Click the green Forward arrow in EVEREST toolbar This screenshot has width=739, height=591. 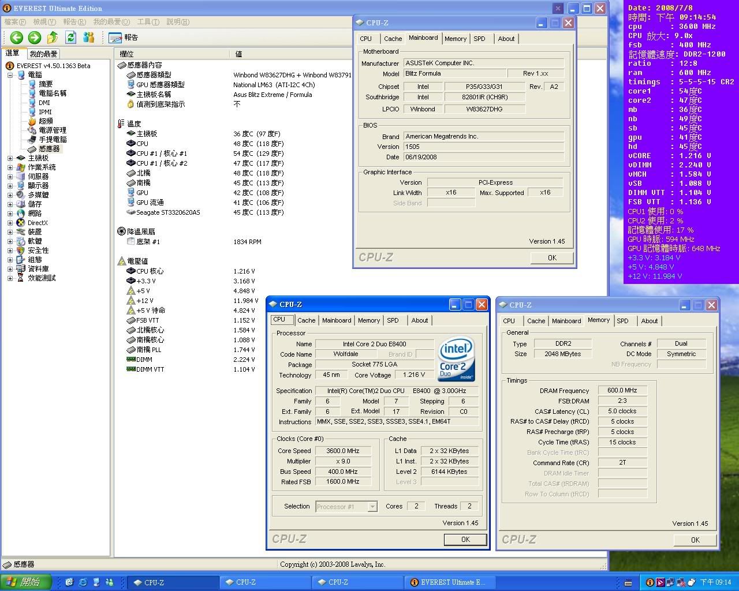pos(35,38)
